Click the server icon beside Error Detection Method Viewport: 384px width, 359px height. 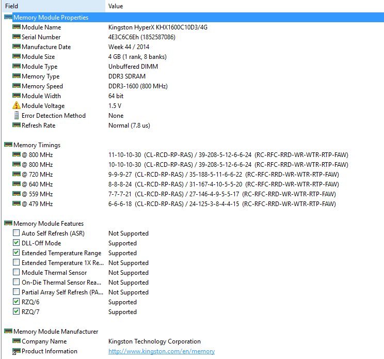coord(17,115)
